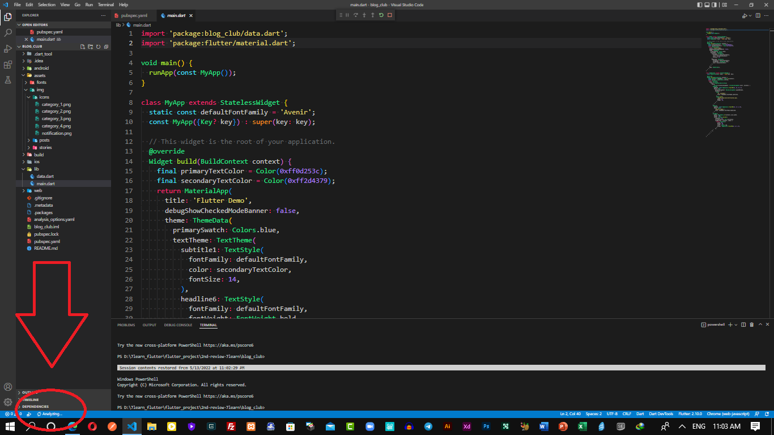Open the Selection menu
The width and height of the screenshot is (774, 435).
[x=46, y=5]
